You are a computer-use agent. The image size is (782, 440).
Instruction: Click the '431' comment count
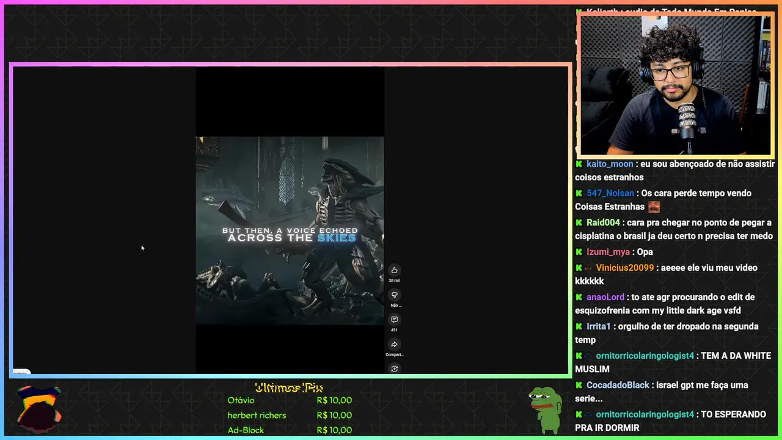(x=394, y=330)
